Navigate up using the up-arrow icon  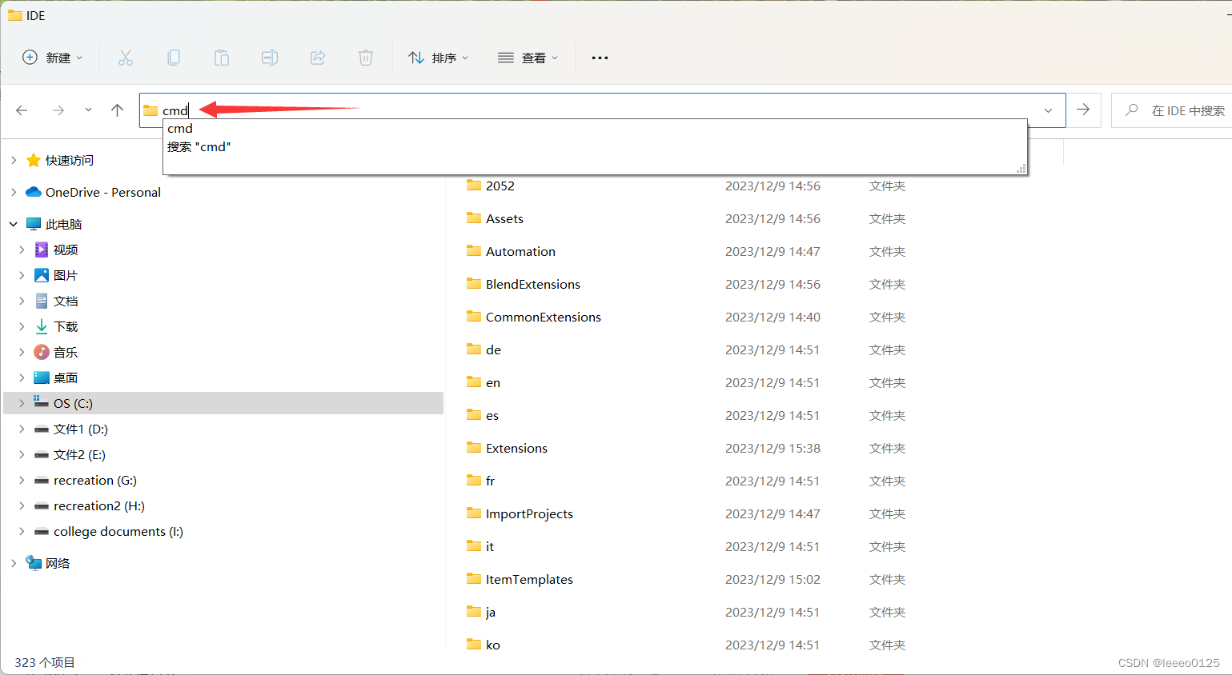[117, 110]
